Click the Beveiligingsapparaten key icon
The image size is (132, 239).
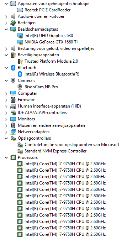tap(14, 55)
